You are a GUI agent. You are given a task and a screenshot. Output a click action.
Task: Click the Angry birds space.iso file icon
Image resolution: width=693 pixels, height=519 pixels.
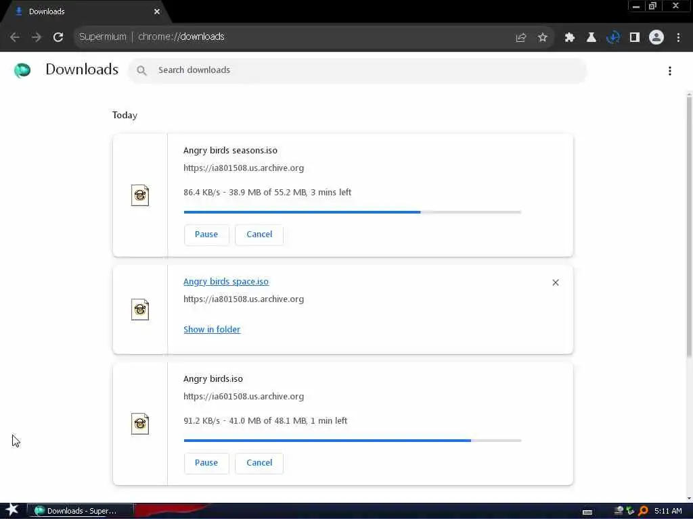pos(140,310)
